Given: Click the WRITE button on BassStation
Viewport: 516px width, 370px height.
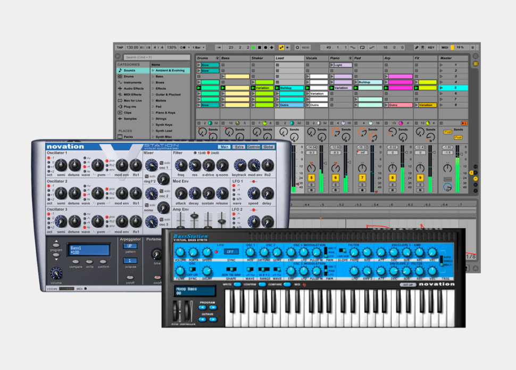Looking at the screenshot, I should point(237,285).
